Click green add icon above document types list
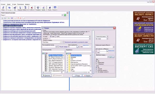 [x=43, y=53]
